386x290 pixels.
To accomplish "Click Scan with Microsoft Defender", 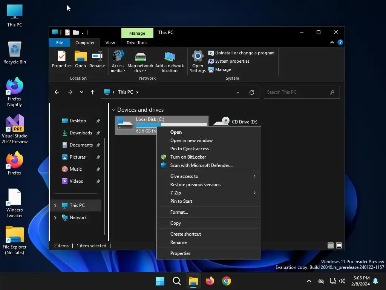I will 209,165.
